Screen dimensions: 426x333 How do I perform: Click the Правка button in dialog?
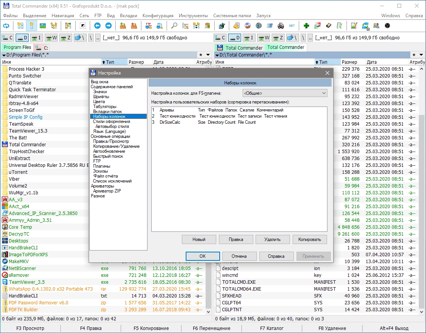236,239
